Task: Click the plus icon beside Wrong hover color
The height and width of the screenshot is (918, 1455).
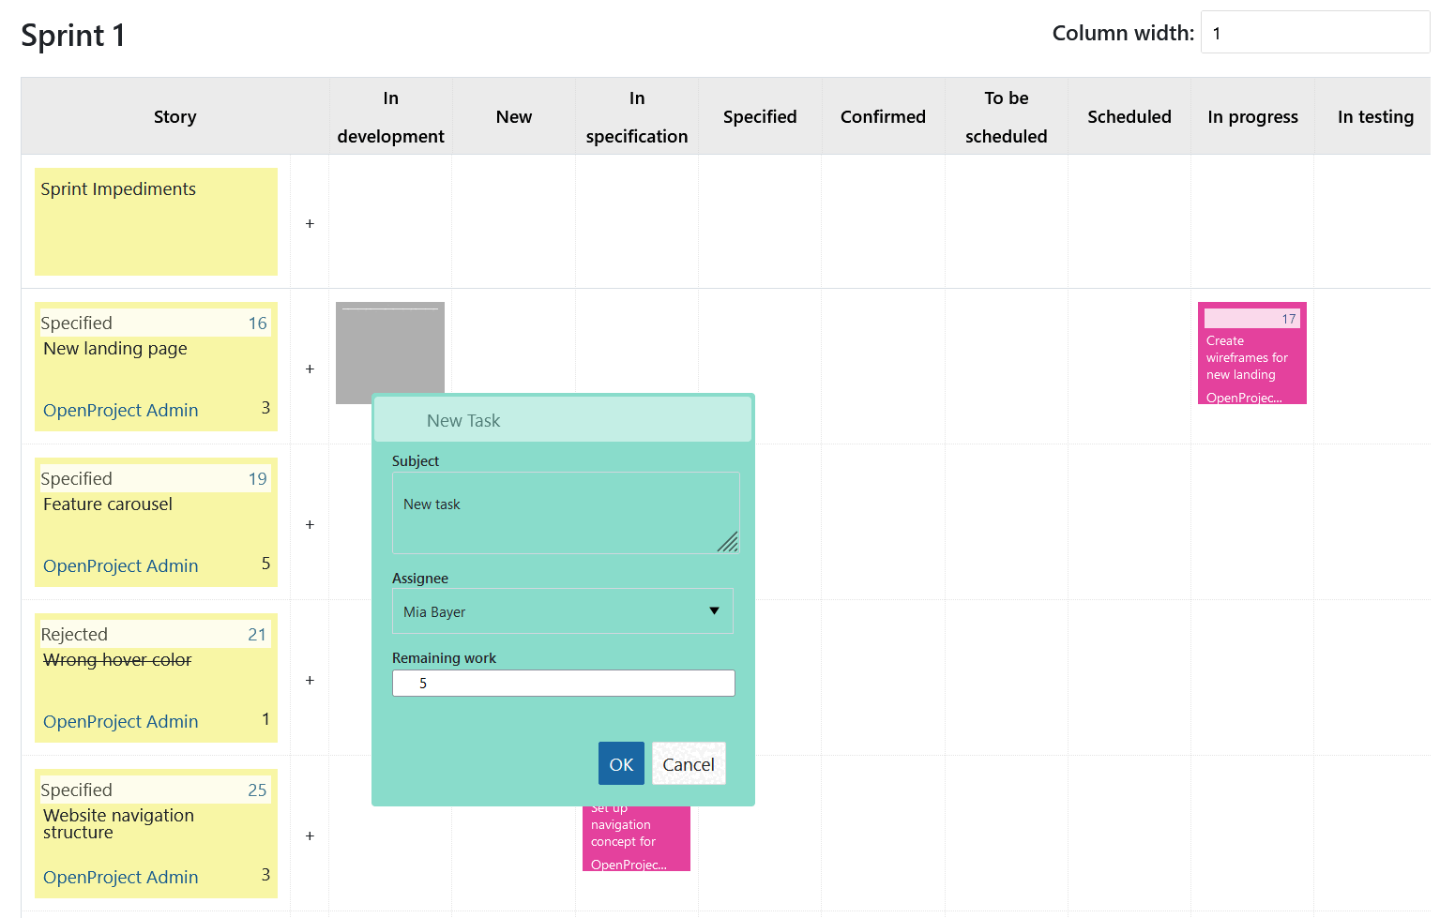Action: (x=310, y=680)
